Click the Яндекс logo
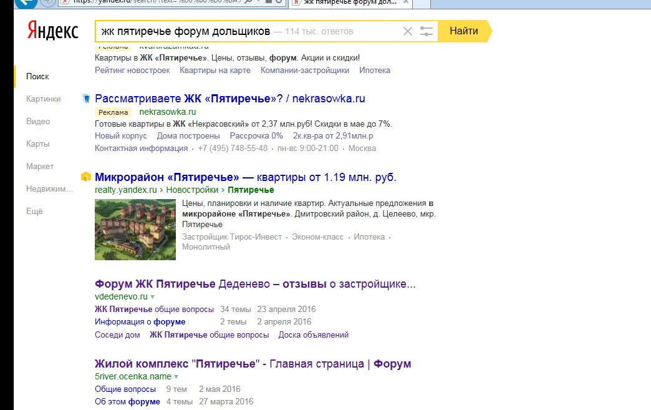651x410 pixels. [53, 31]
